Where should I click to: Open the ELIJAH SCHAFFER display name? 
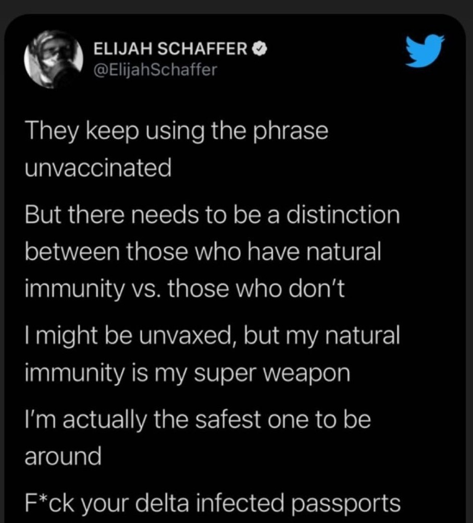point(171,49)
